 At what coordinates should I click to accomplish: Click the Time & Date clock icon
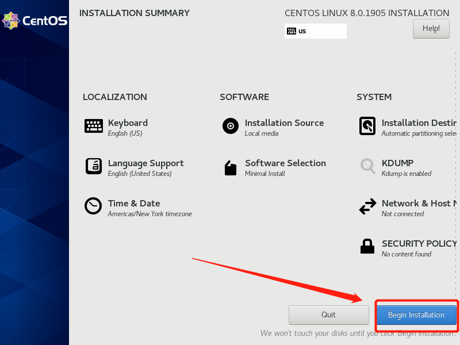click(93, 206)
